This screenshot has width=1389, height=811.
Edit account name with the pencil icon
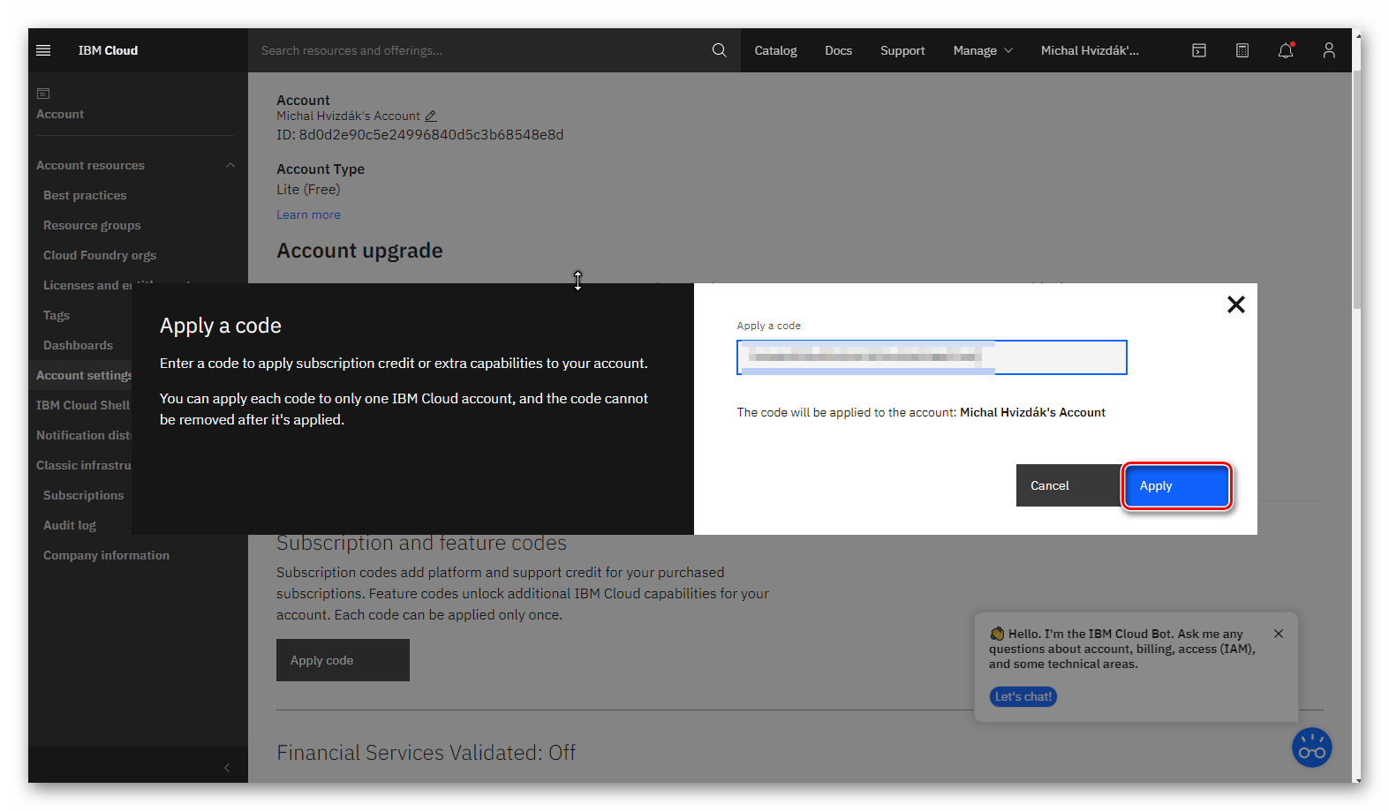click(x=431, y=116)
